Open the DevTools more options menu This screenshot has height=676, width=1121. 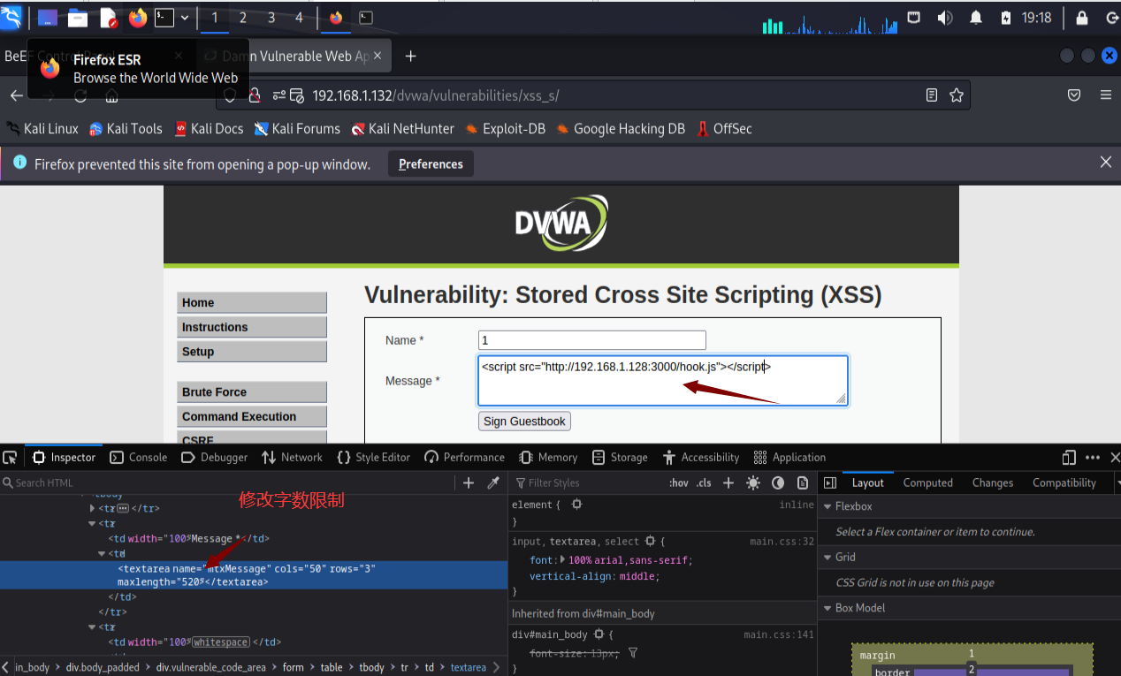[x=1093, y=458]
